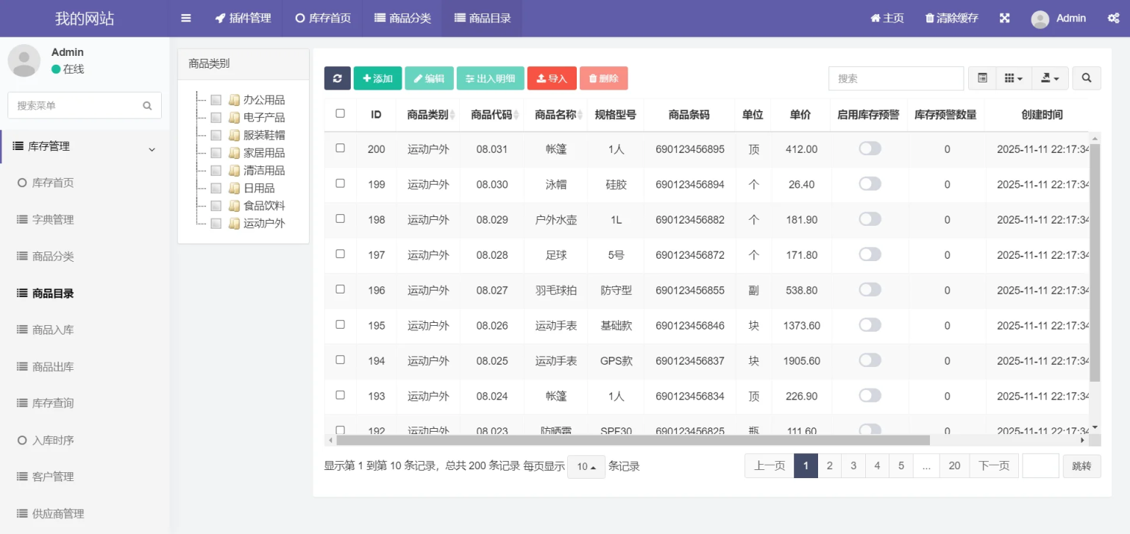Open the settings gears icon top-right
1130x534 pixels.
[1113, 18]
